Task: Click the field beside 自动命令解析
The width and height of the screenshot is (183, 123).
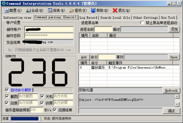Action: (53, 90)
